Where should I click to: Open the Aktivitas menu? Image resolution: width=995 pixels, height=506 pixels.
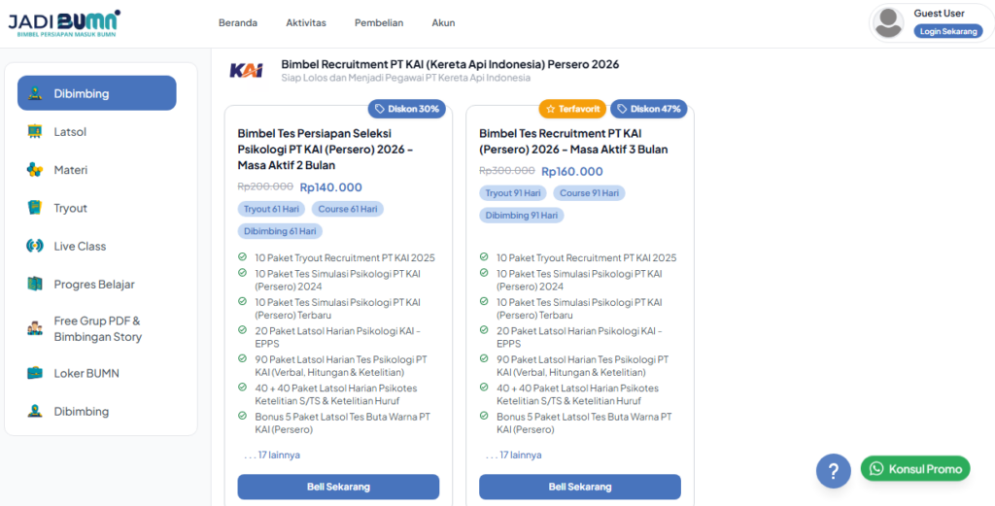coord(306,23)
